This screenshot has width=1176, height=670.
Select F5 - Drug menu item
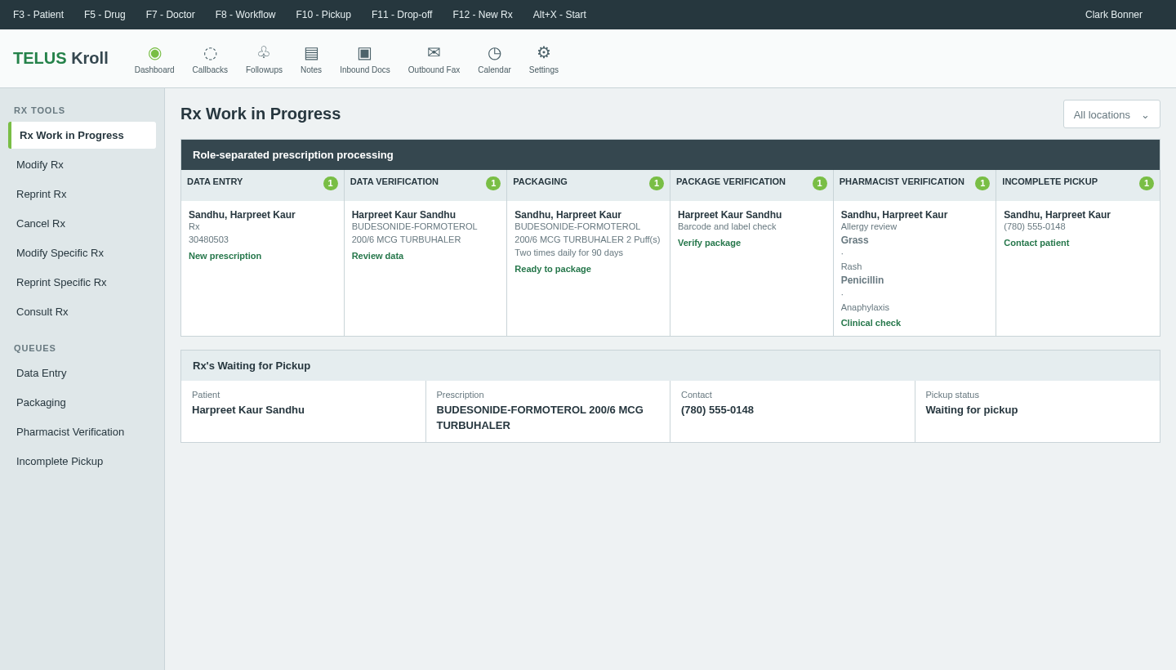pyautogui.click(x=105, y=15)
